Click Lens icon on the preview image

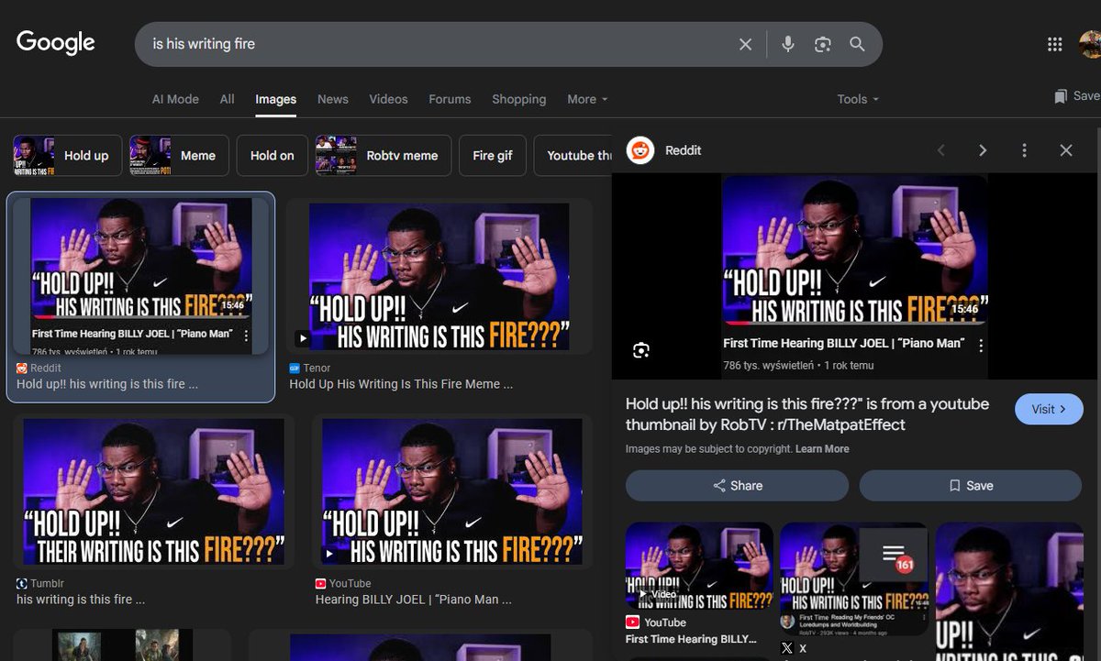point(641,350)
